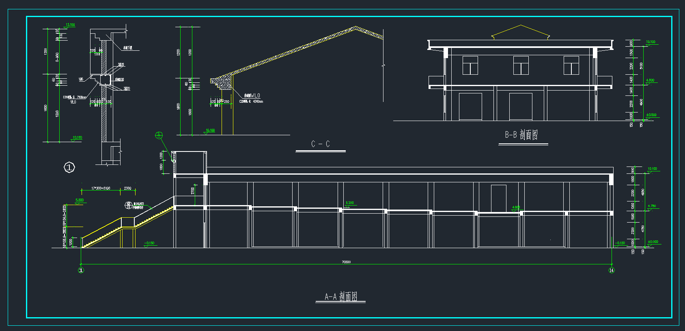Click the C - C section label
The image size is (685, 331).
click(x=320, y=144)
